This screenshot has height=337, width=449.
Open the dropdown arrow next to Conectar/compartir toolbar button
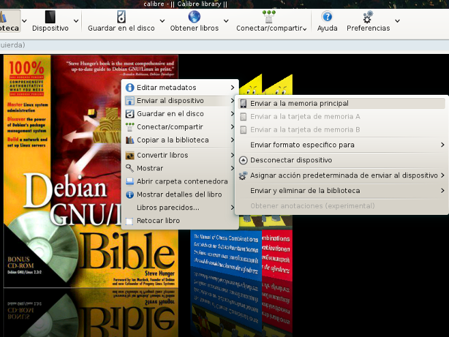pos(304,29)
